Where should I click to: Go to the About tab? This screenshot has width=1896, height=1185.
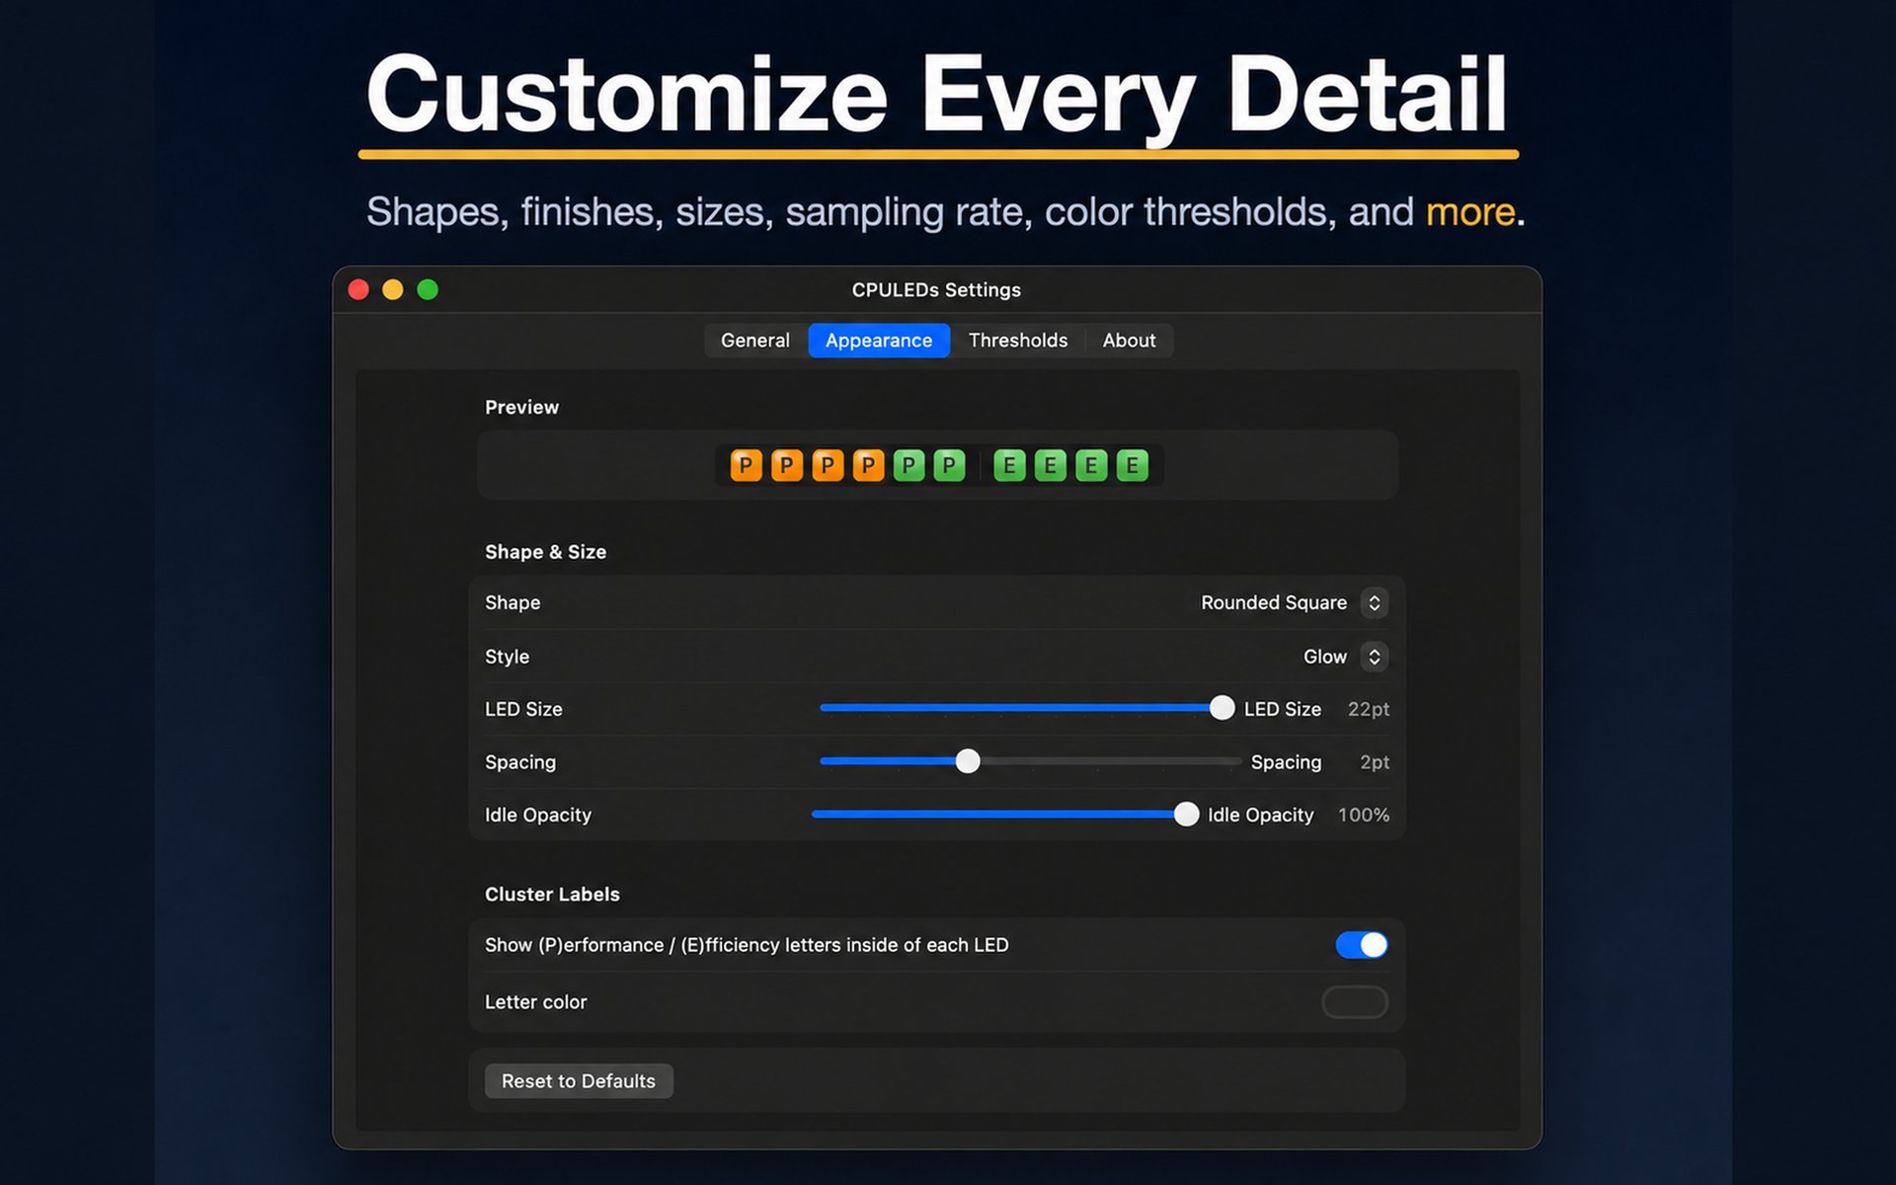click(x=1129, y=340)
